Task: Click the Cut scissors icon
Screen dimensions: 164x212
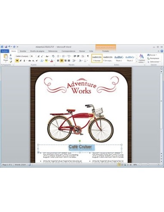Action: pyautogui.click(x=11, y=55)
